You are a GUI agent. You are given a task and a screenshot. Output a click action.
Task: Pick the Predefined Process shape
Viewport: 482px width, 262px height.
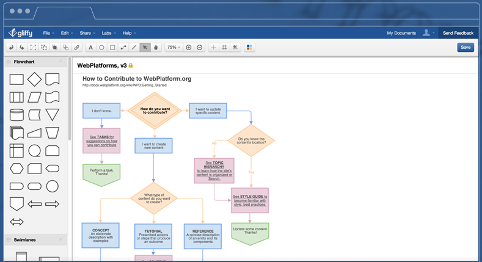[16, 97]
